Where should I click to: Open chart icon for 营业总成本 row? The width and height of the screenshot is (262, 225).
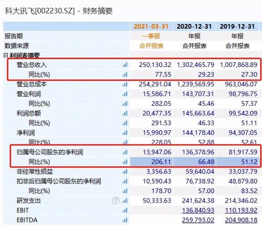pos(125,84)
